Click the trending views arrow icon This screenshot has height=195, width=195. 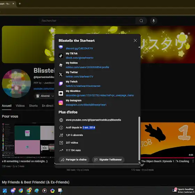(x=61, y=150)
